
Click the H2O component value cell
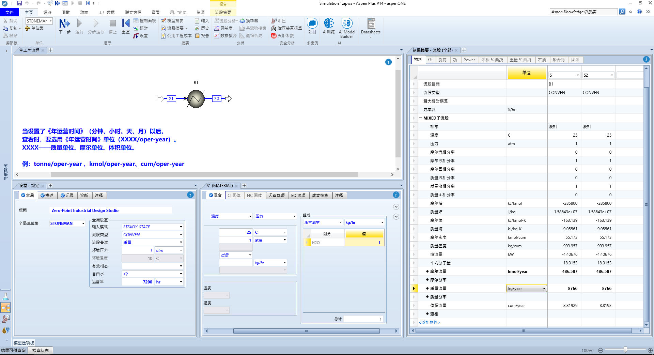pyautogui.click(x=364, y=243)
